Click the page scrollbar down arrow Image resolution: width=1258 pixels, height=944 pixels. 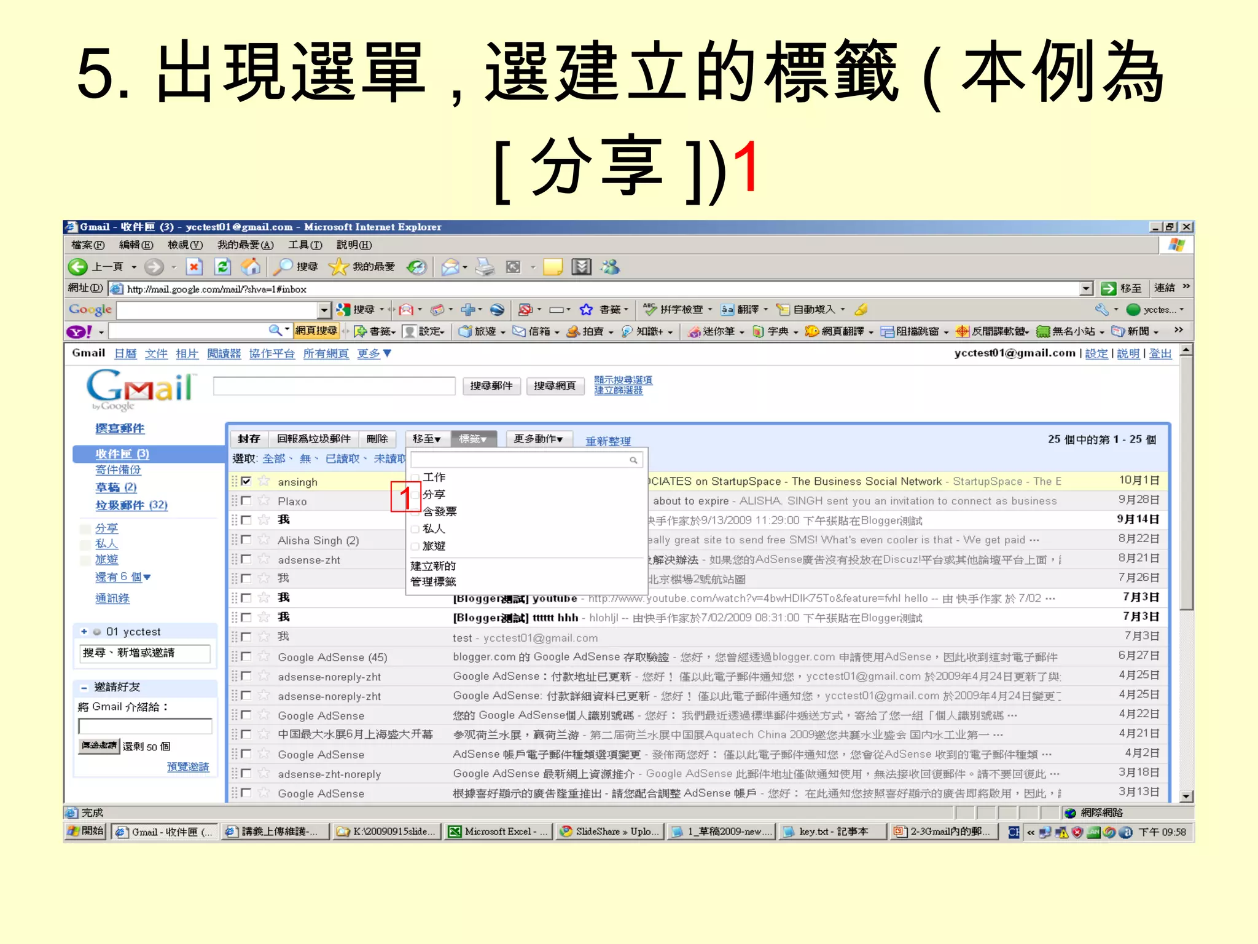coord(1187,796)
